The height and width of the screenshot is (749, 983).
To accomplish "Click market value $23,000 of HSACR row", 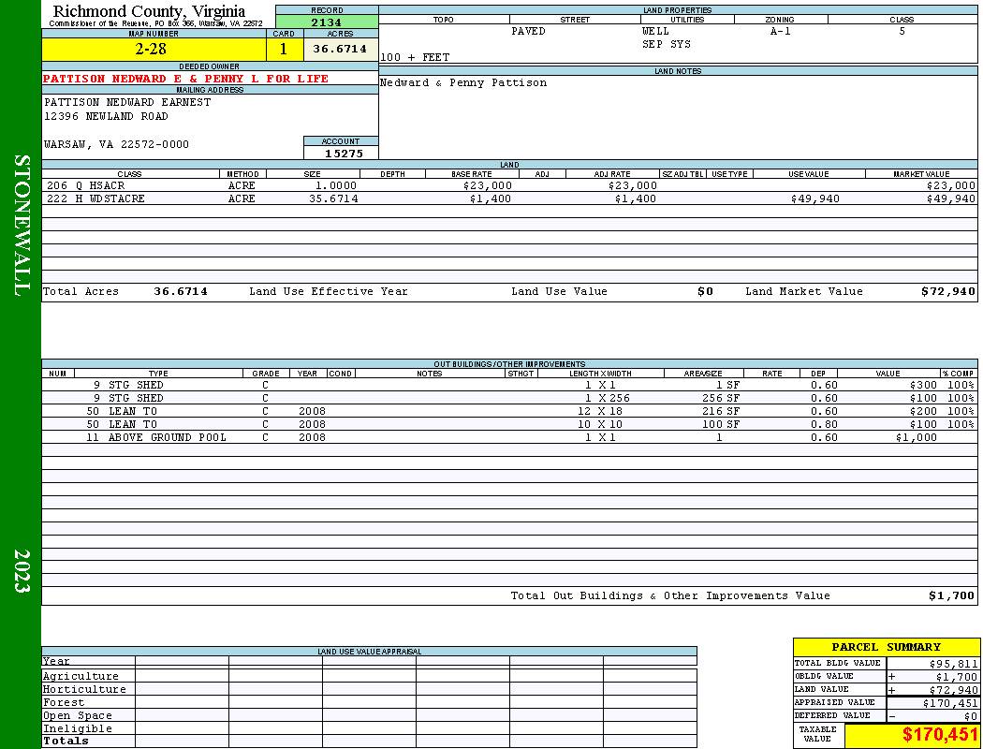I will point(951,186).
